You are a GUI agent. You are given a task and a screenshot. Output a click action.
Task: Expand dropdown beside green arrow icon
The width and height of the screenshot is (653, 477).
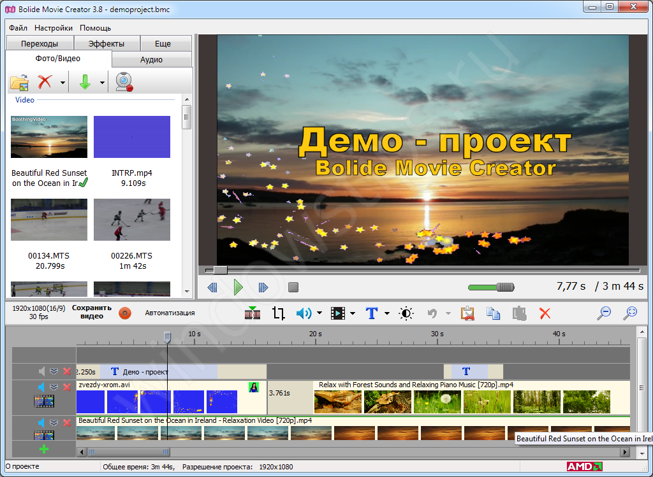[102, 82]
